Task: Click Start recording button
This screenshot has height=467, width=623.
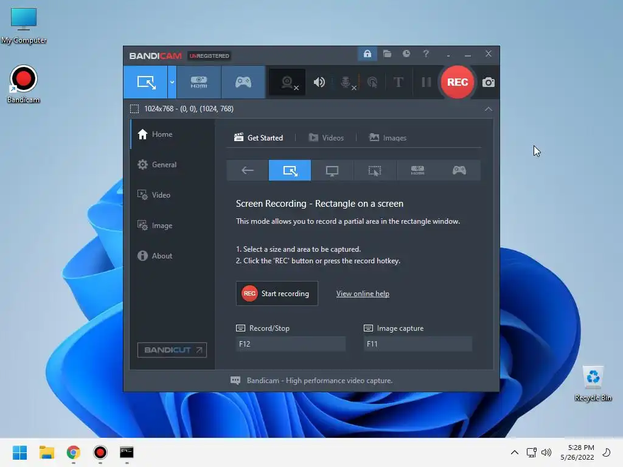Action: tap(277, 294)
